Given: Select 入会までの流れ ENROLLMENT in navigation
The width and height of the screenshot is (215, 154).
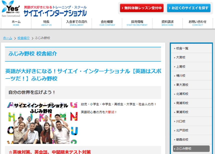Looking at the screenshot, I should pos(77,23).
